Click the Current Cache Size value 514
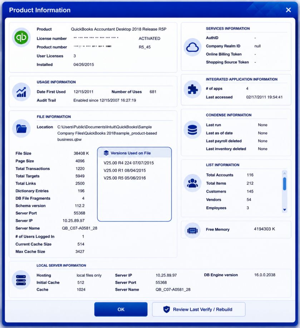The image size is (300, 328). [81, 244]
